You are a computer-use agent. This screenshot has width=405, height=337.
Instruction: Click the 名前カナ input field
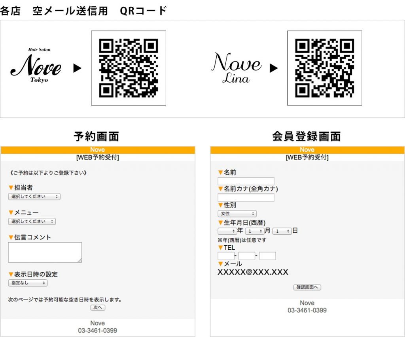[246, 198]
